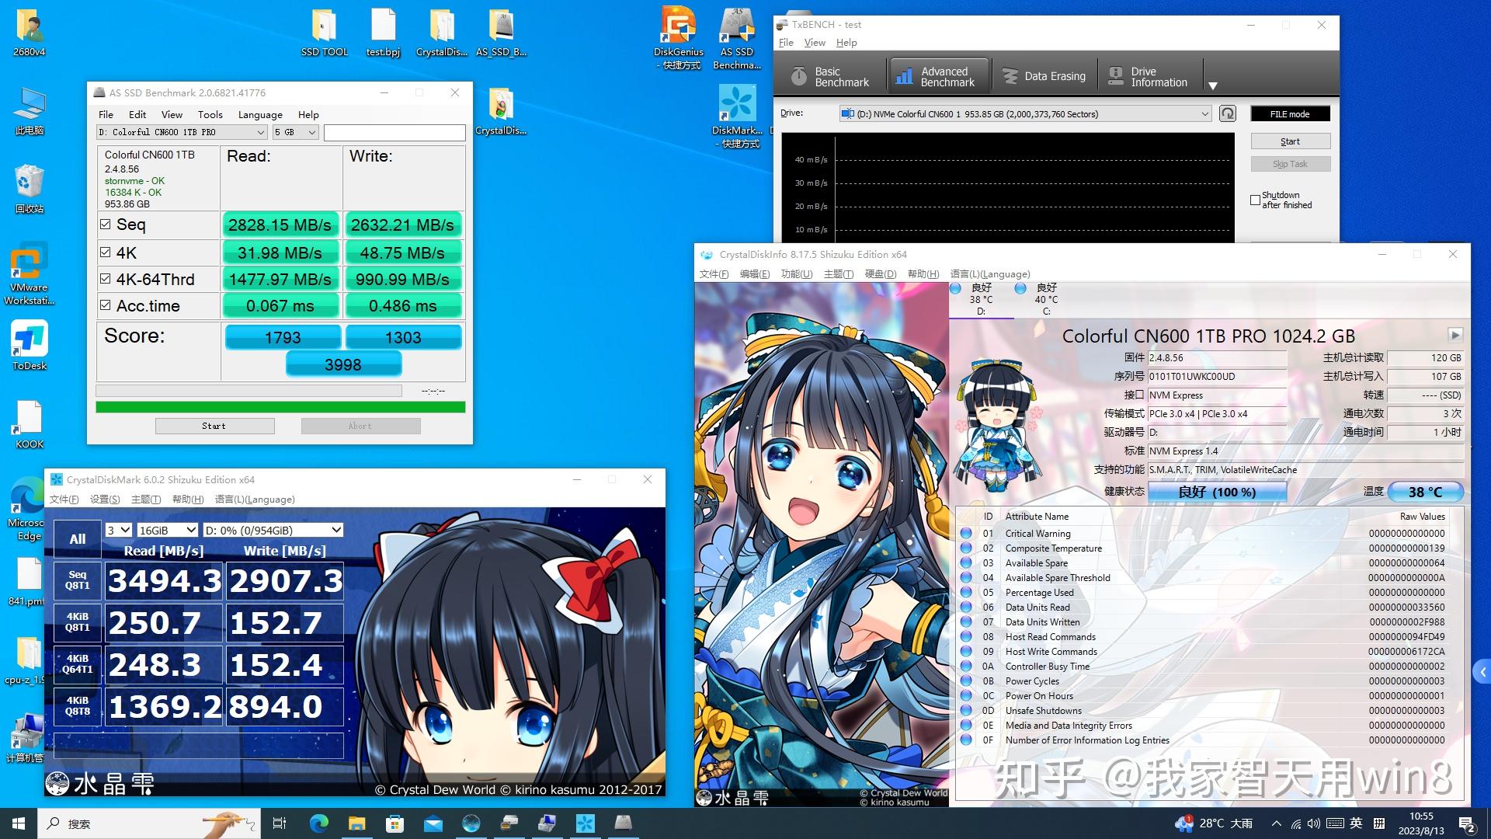Open the Data Erasing tab in TxBENCH
The height and width of the screenshot is (839, 1491).
click(1044, 76)
